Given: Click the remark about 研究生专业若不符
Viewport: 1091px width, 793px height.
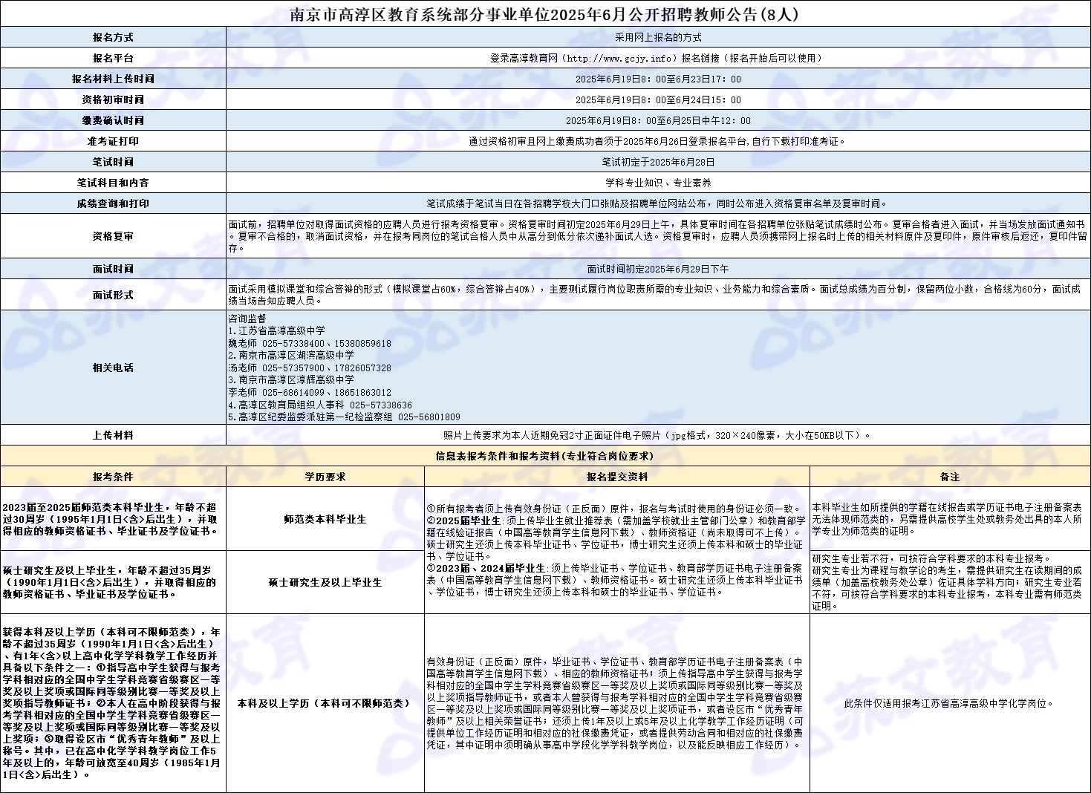Looking at the screenshot, I should click(x=950, y=582).
